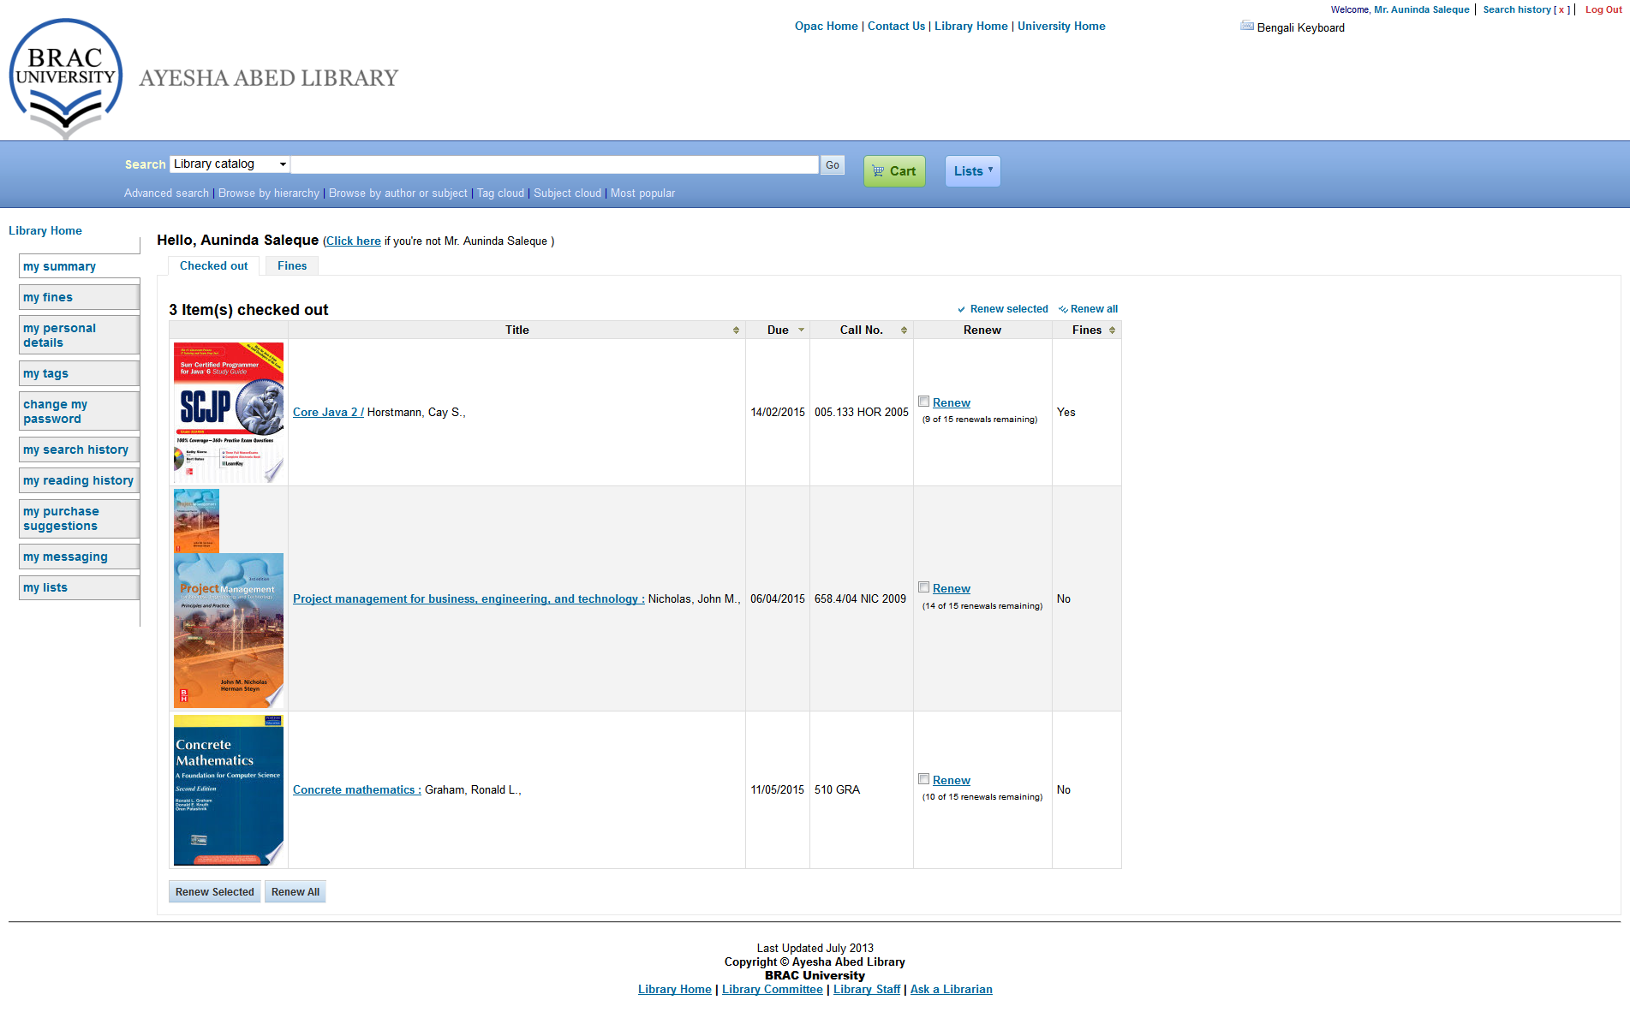This screenshot has width=1630, height=1024.
Task: Sort table by Fines column arrows
Action: 1113,330
